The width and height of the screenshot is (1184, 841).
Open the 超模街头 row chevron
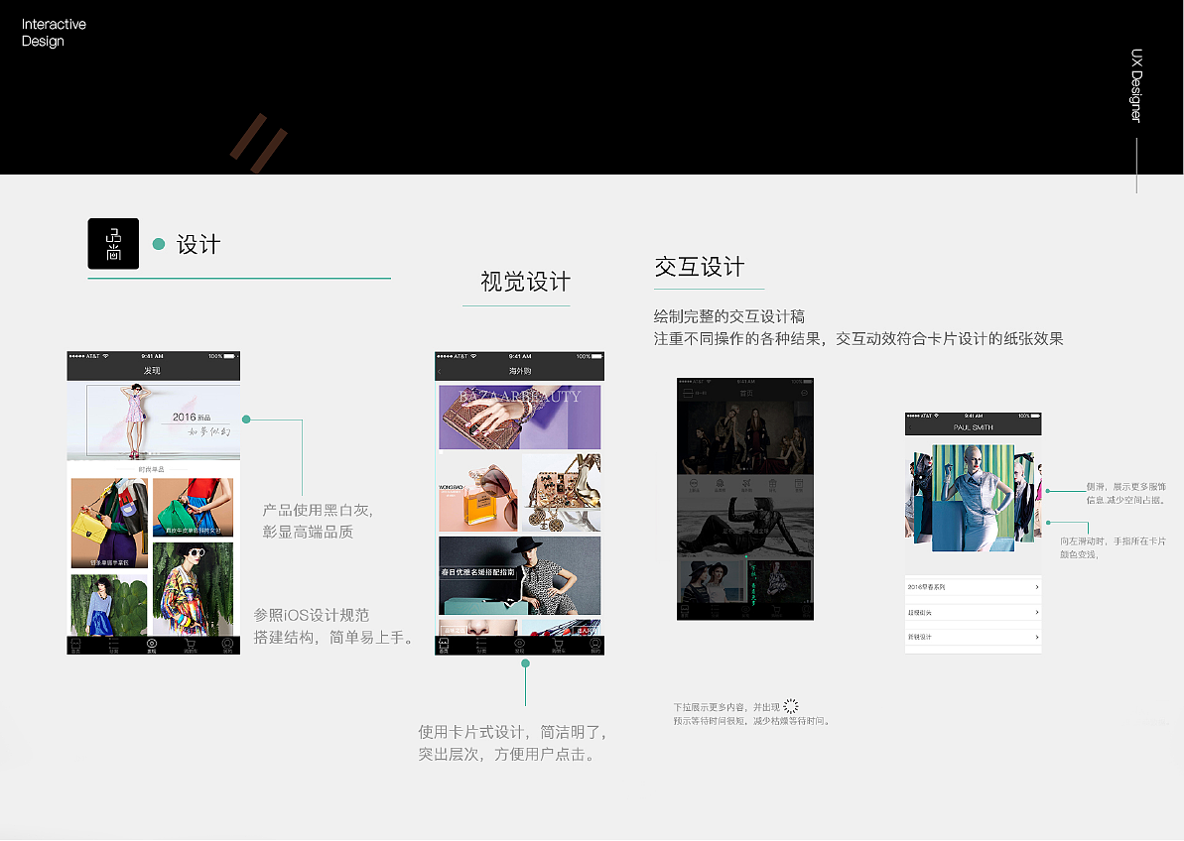click(1037, 613)
